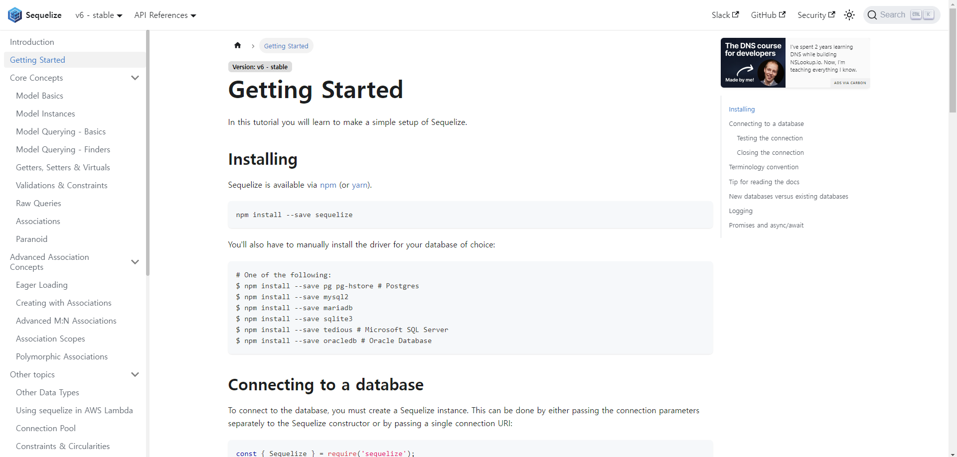Open the API References dropdown

(x=165, y=15)
